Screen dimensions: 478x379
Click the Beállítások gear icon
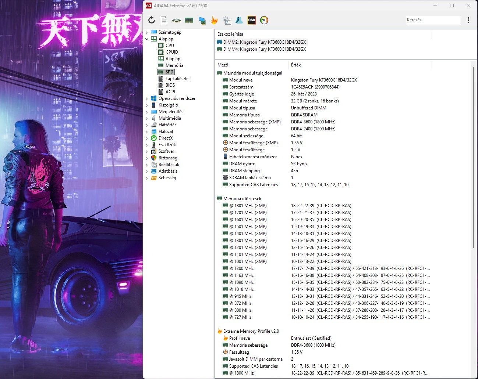tap(154, 165)
